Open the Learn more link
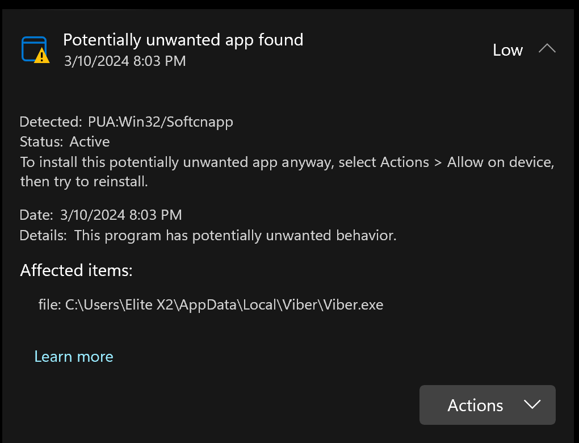Viewport: 579px width, 443px height. (74, 356)
